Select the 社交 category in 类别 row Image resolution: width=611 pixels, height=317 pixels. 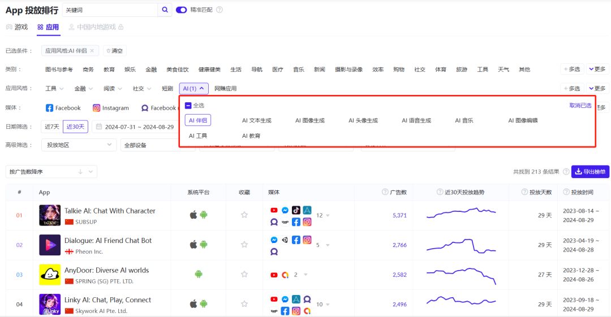coord(420,70)
